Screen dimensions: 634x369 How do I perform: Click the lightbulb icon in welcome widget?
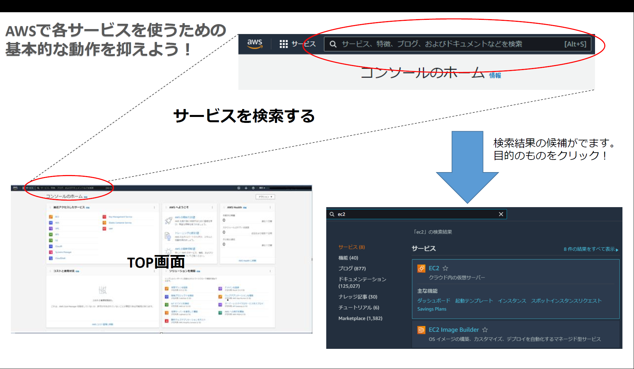click(x=169, y=251)
